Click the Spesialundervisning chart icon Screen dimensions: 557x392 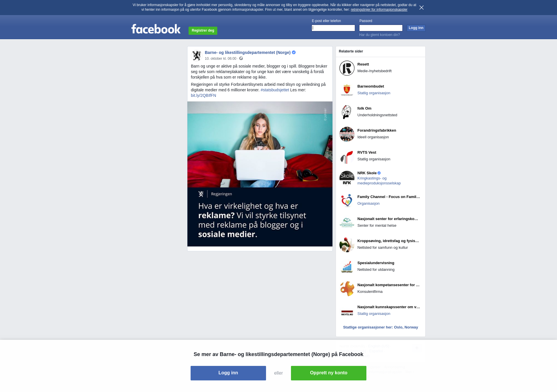[347, 266]
